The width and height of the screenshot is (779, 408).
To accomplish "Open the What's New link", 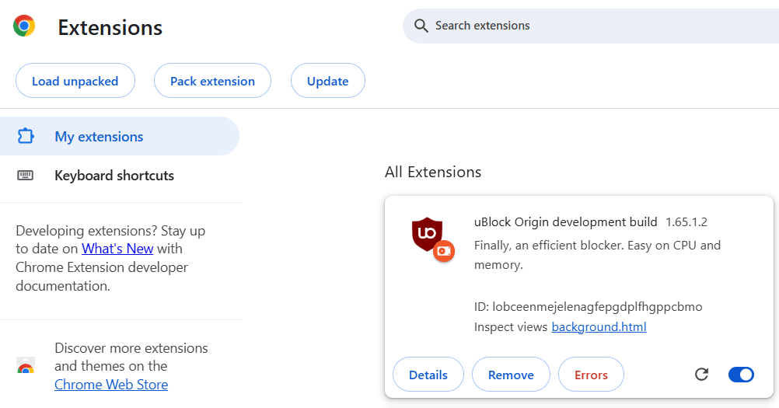I will coord(117,249).
